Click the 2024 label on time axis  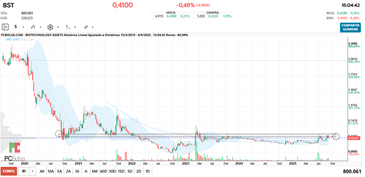point(239,163)
